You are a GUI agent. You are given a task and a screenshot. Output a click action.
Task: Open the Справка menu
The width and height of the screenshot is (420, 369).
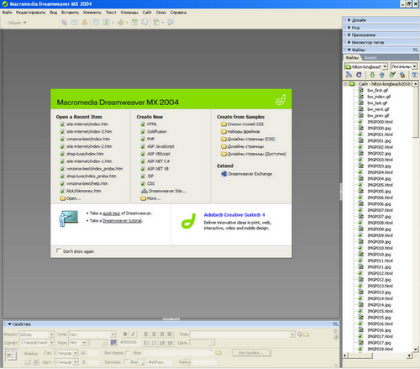(178, 13)
